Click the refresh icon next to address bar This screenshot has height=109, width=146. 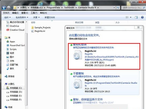[118, 8]
